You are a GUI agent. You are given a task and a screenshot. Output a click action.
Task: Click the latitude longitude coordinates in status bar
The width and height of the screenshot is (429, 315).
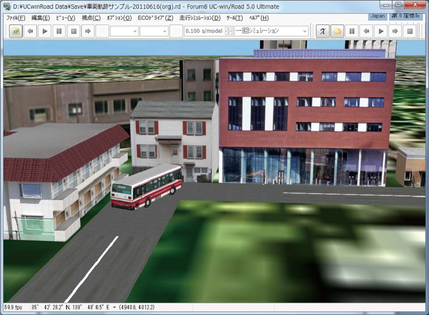[x=92, y=307]
